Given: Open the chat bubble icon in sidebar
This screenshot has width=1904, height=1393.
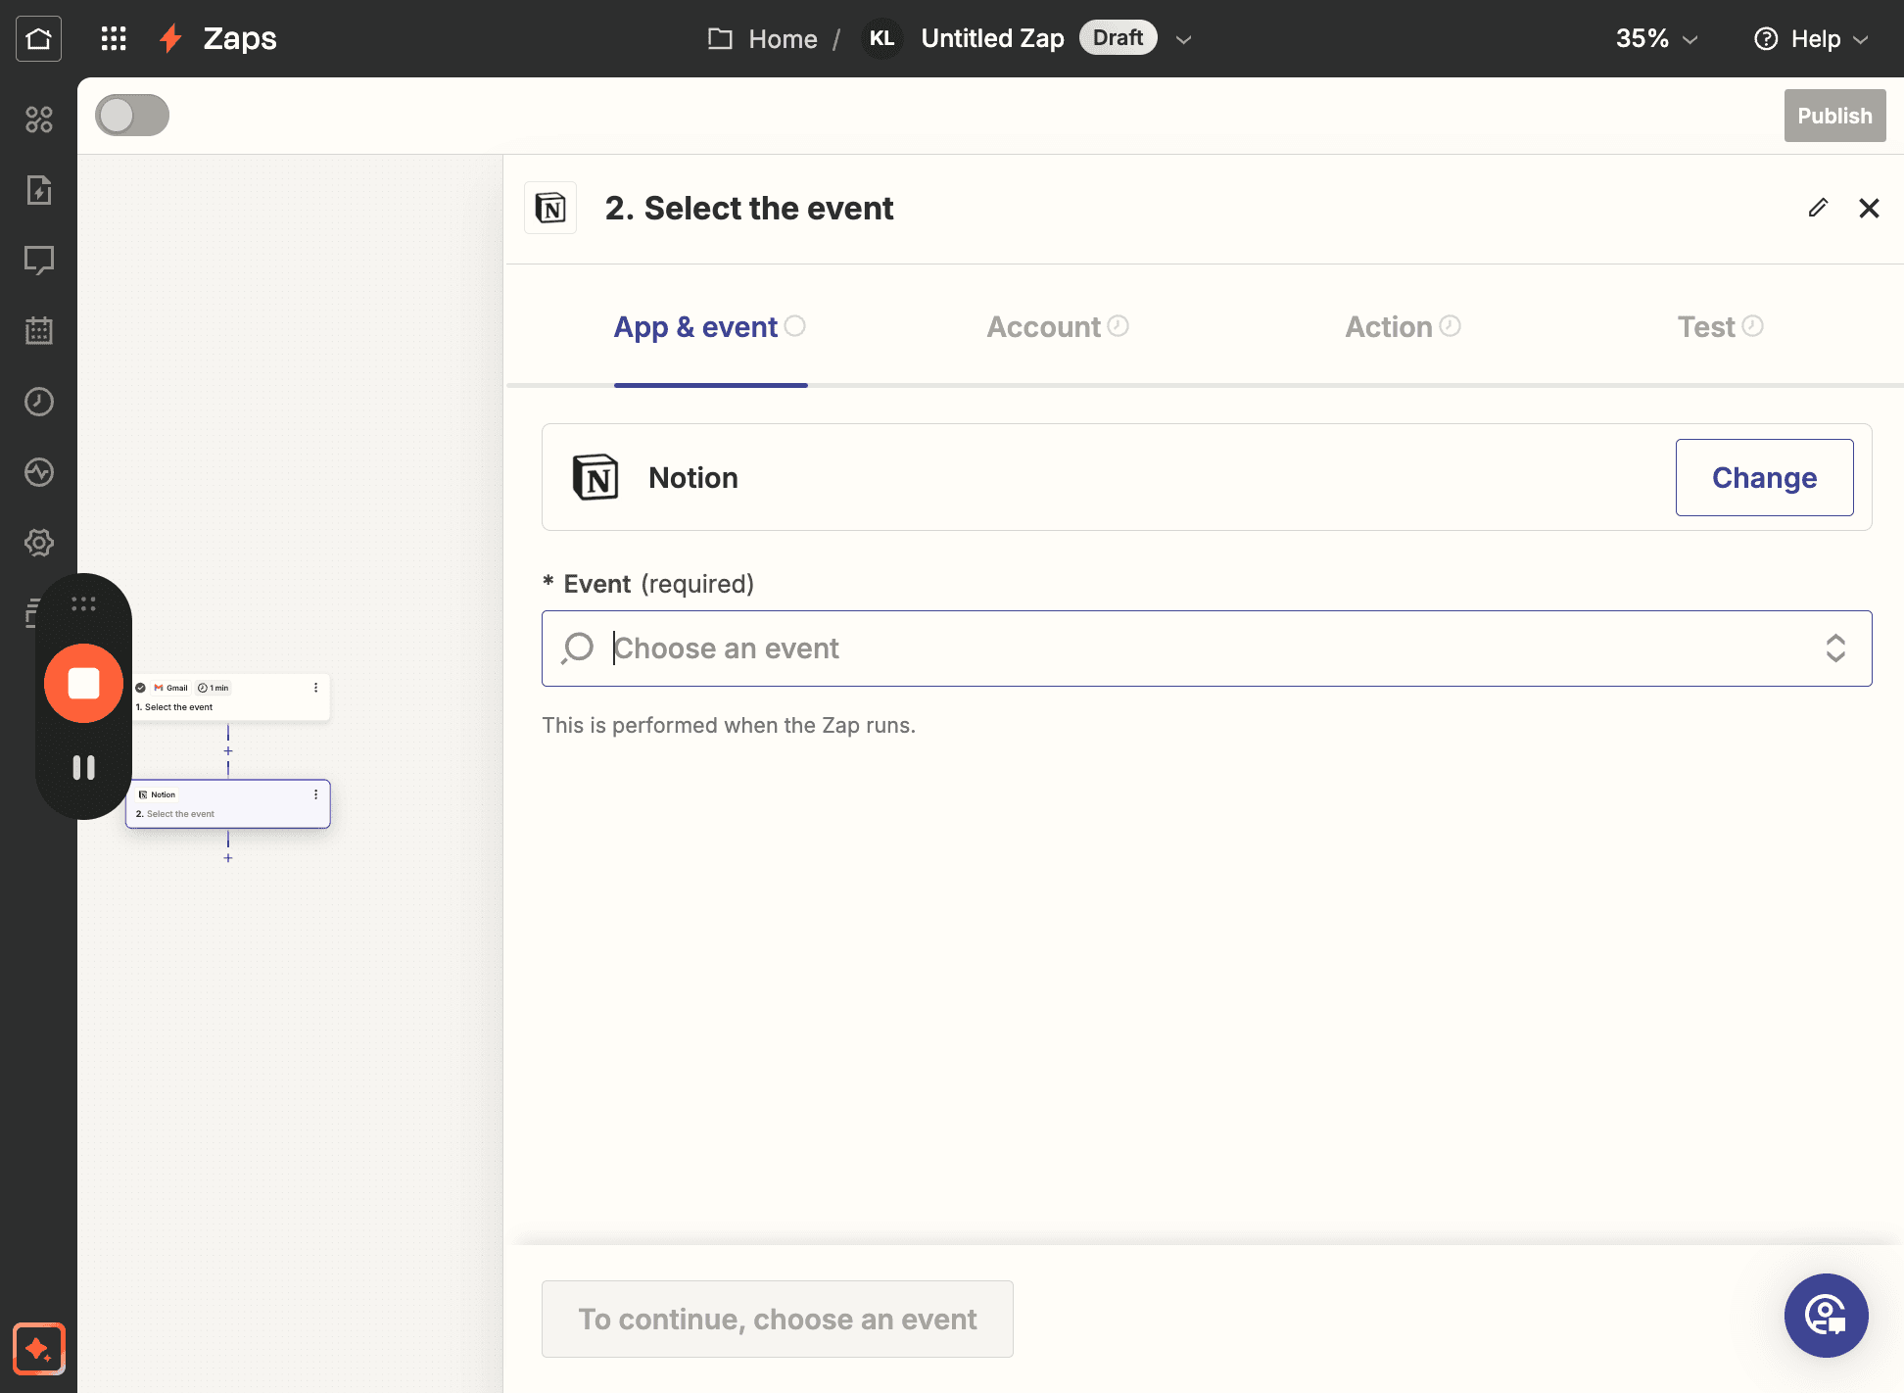Looking at the screenshot, I should (x=38, y=261).
